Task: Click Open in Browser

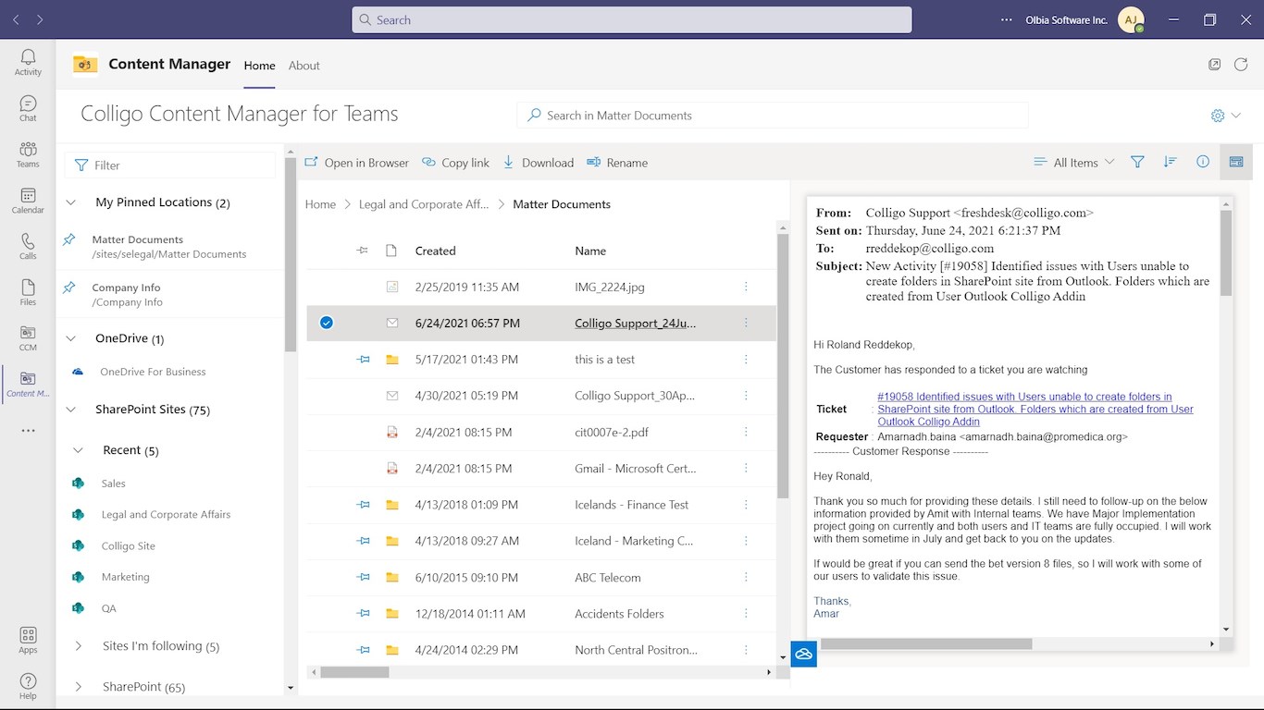Action: pos(357,163)
